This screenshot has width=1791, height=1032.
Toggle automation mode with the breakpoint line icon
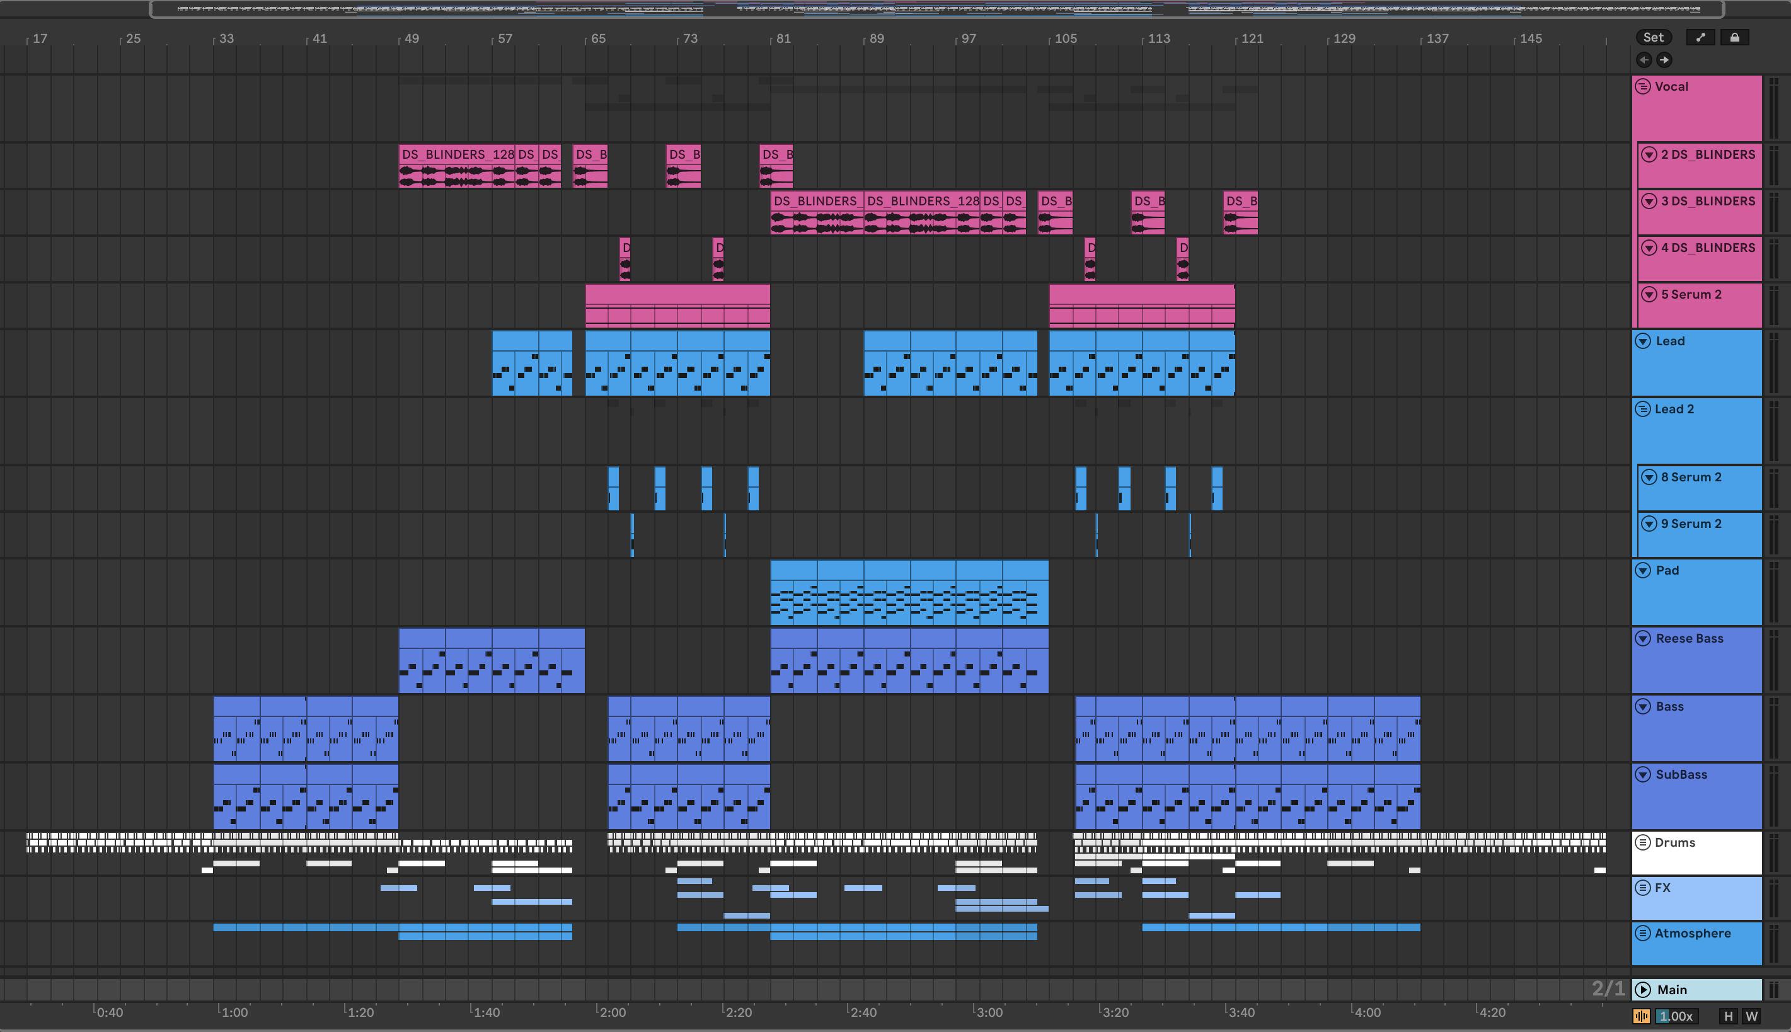[x=1700, y=38]
